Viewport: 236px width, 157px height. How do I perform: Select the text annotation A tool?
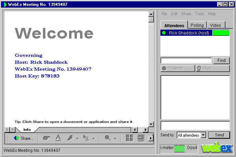coord(58,138)
